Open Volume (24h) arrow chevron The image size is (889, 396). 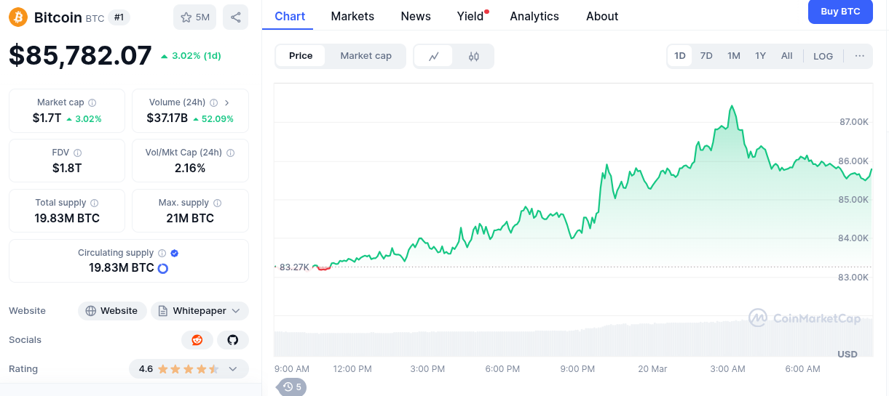click(227, 102)
